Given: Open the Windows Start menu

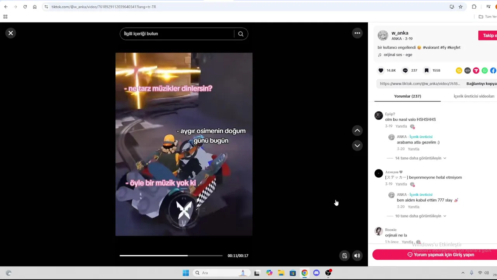Looking at the screenshot, I should tap(186, 273).
